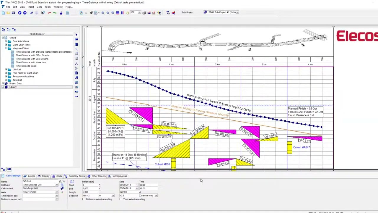Click the padlock lock toolbar icon
The width and height of the screenshot is (378, 213).
(61, 13)
